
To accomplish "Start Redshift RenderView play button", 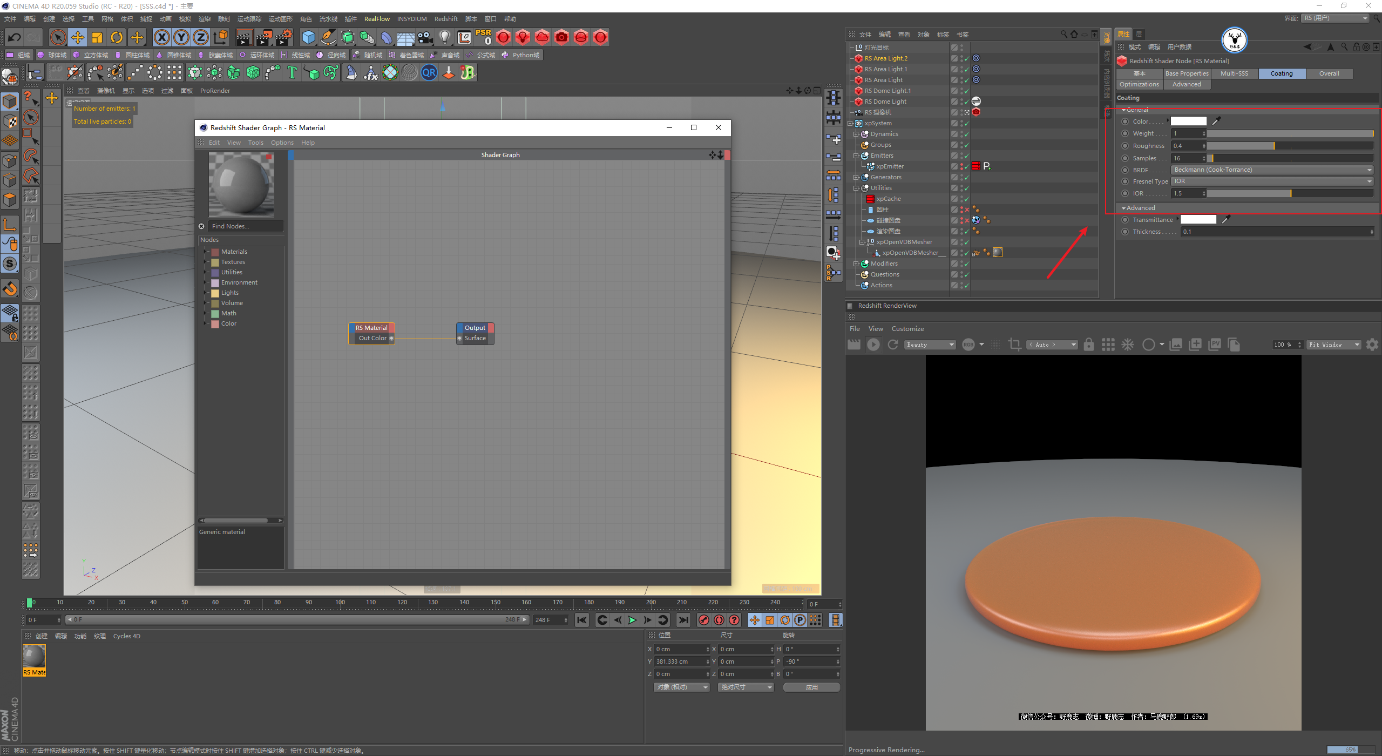I will point(873,345).
